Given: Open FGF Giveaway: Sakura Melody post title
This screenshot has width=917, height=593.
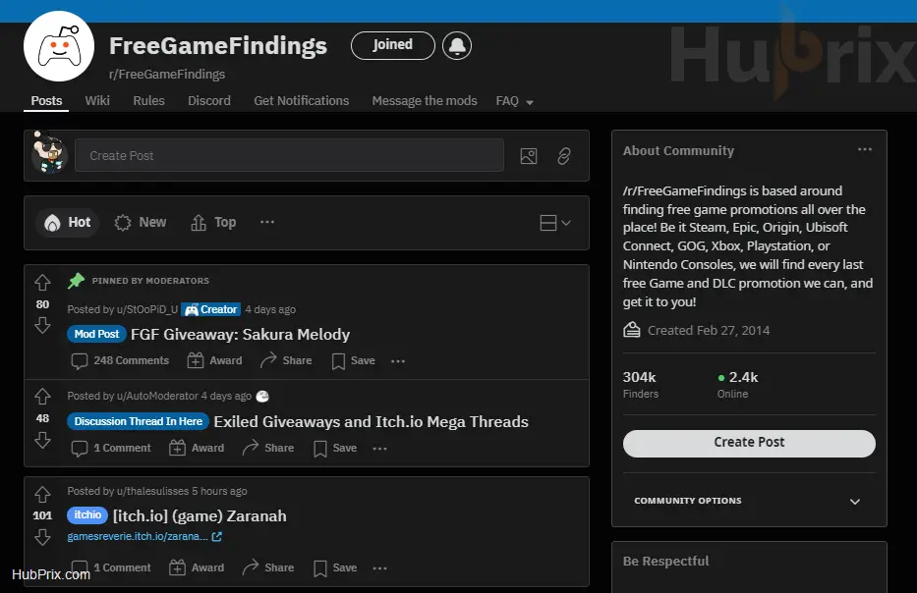Looking at the screenshot, I should point(241,334).
